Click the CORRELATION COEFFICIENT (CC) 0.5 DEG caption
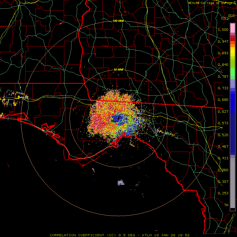 point(92,235)
